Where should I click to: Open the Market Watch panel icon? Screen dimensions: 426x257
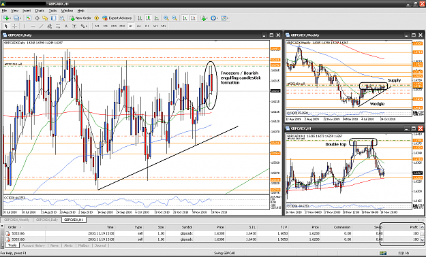tap(28, 18)
